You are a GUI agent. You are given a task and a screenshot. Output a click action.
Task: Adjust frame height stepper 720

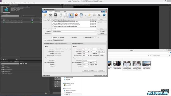(96, 51)
